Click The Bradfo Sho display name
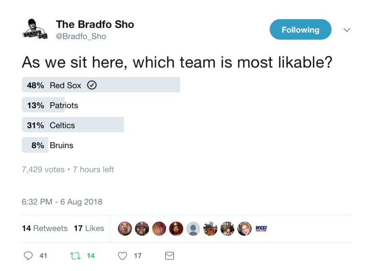Screen dimensions: 371x271 click(x=95, y=24)
